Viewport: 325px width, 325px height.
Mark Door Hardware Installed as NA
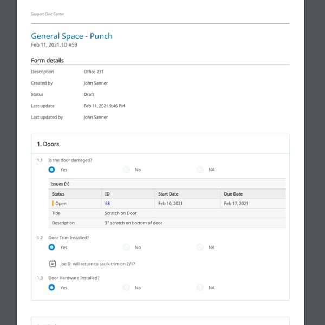(200, 288)
